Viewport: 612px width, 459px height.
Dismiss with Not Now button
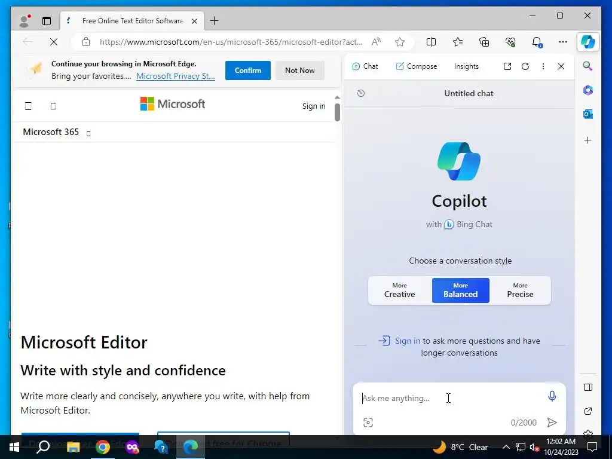[x=300, y=71]
